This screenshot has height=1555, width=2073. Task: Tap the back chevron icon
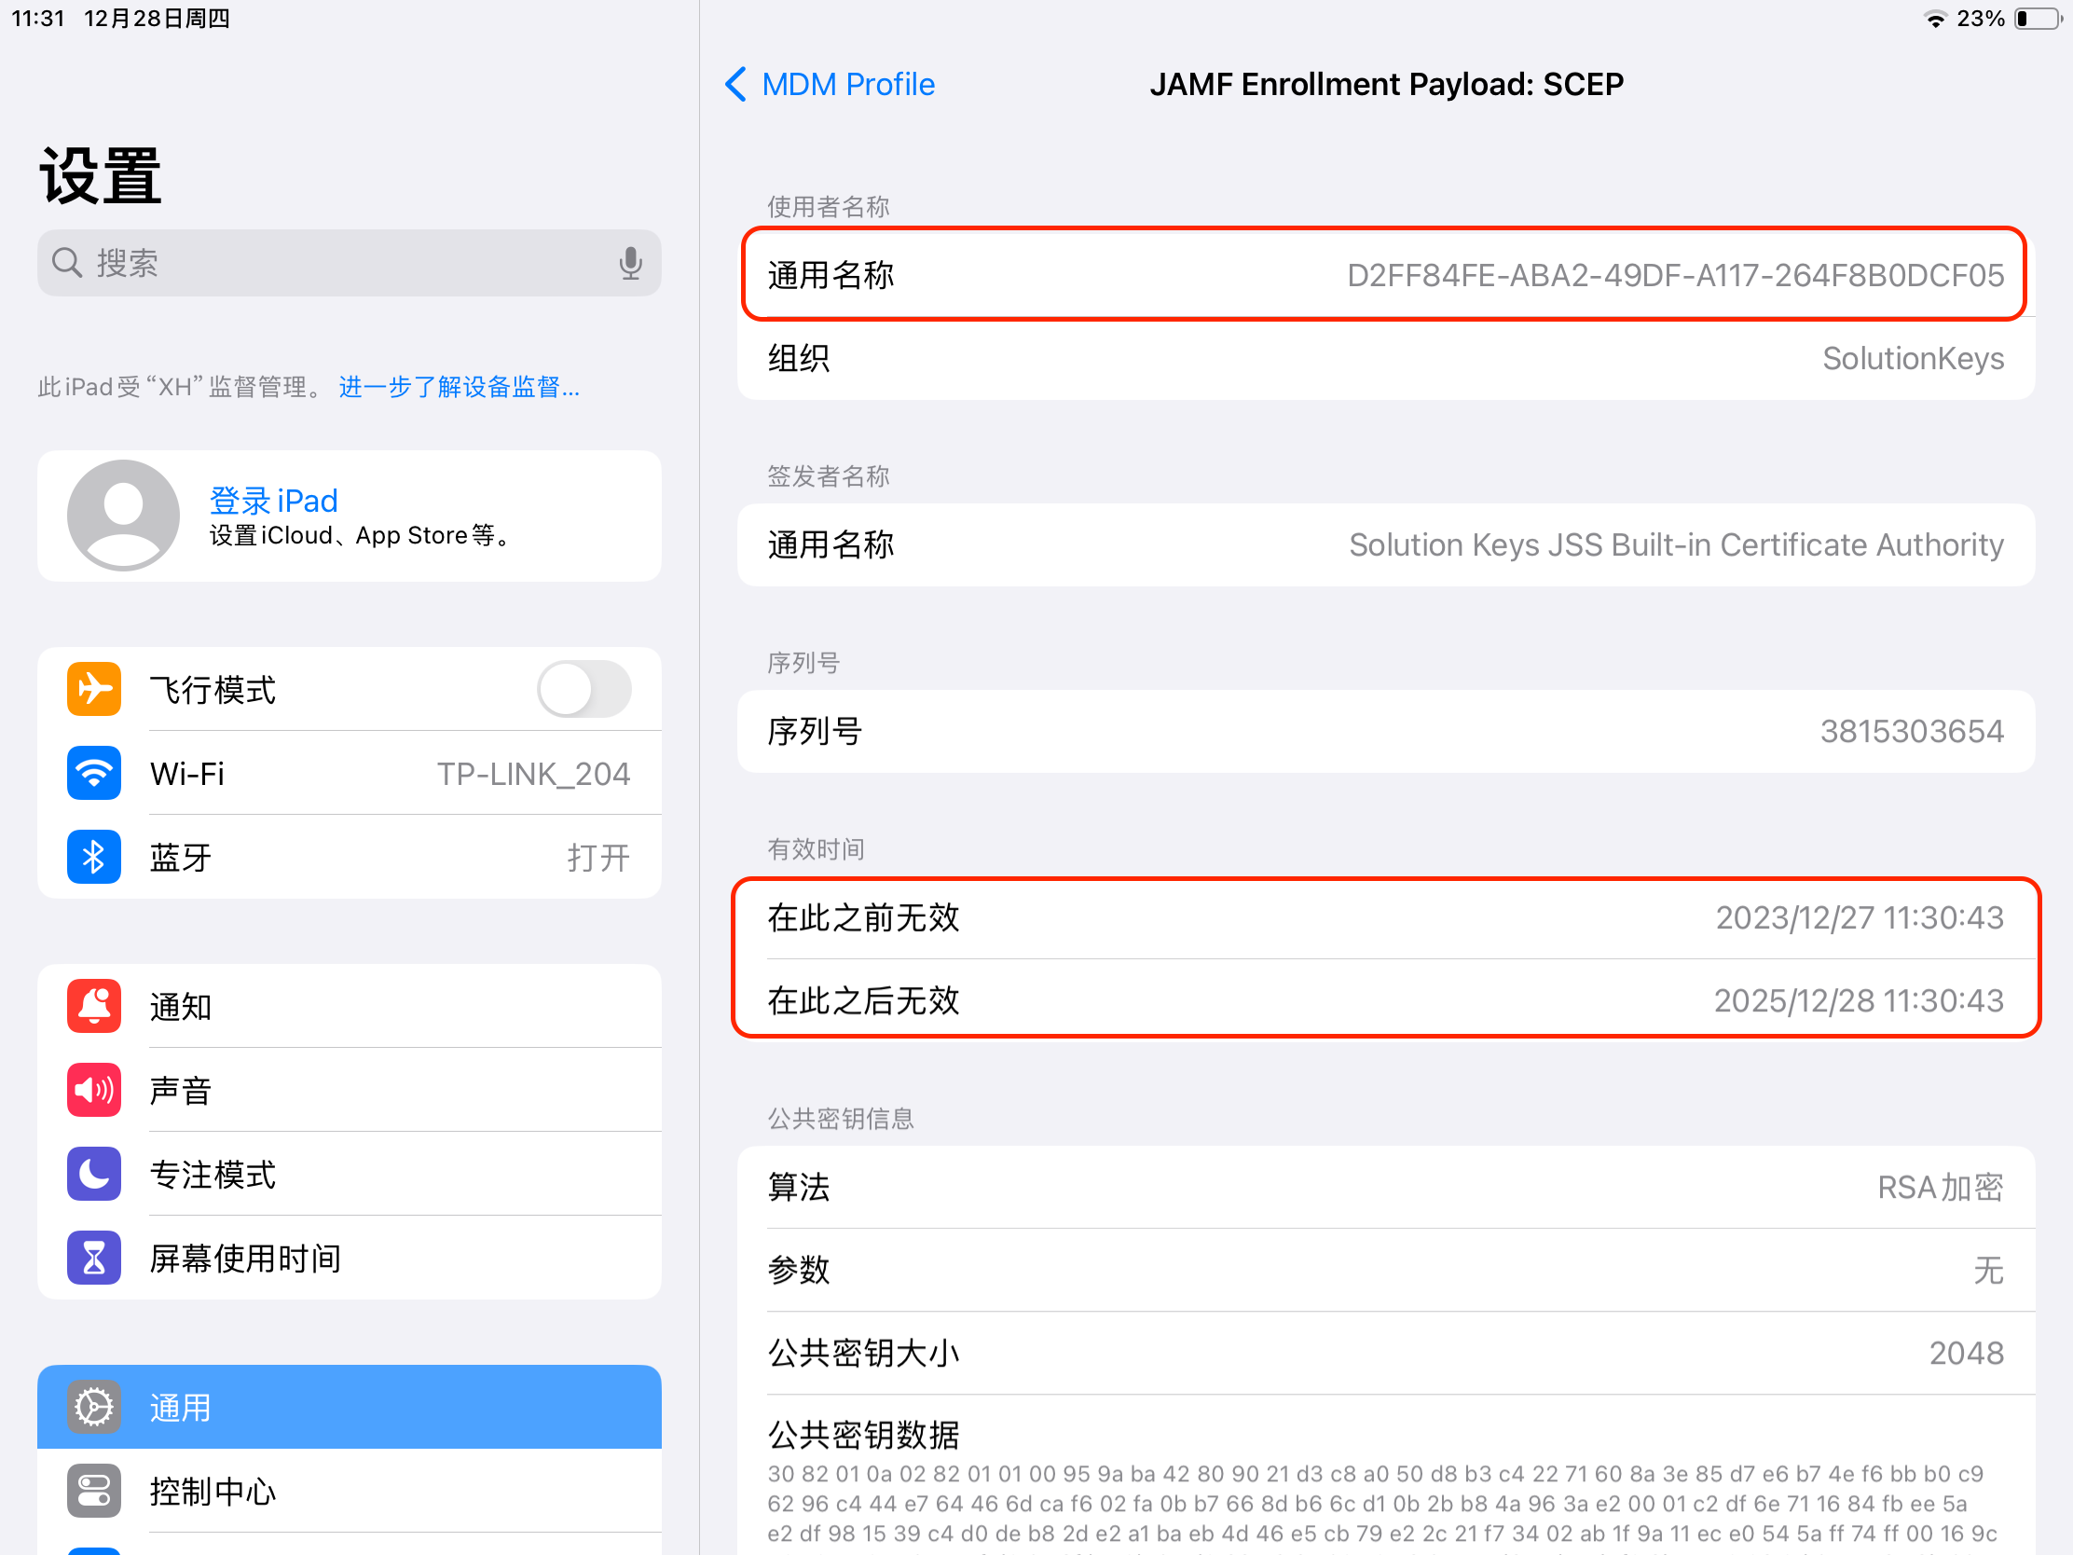click(x=735, y=84)
